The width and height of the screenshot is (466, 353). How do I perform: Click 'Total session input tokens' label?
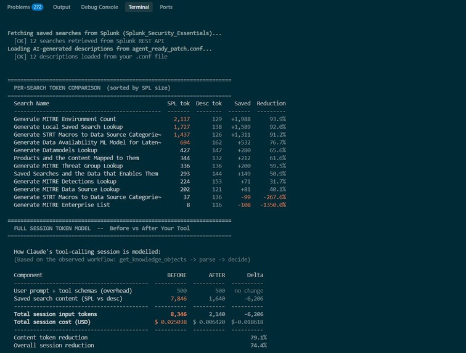[55, 314]
